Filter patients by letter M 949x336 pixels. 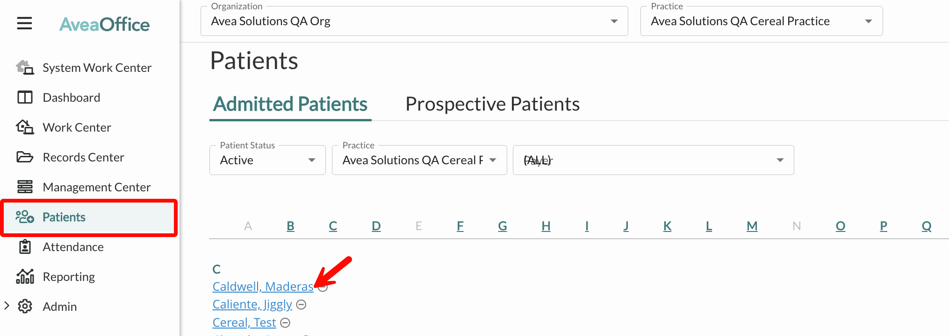tap(752, 226)
